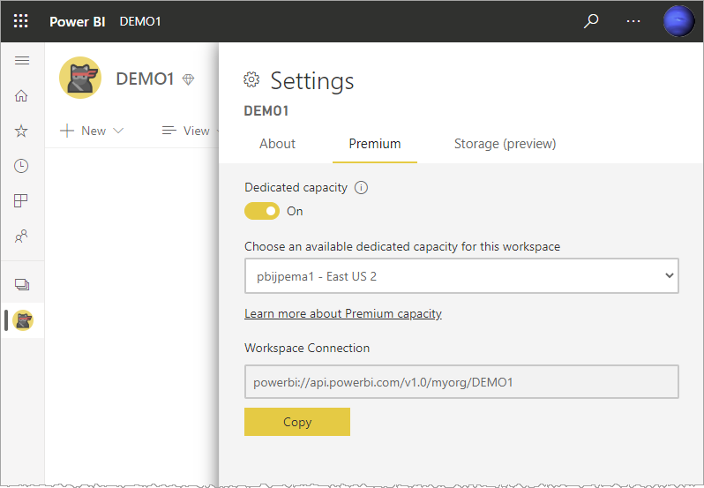Switch to Storage (preview) tab
Viewport: 704px width, 488px height.
point(505,144)
